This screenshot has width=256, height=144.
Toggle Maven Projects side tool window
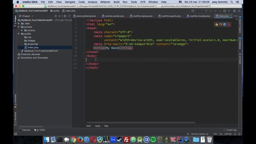click(x=240, y=25)
